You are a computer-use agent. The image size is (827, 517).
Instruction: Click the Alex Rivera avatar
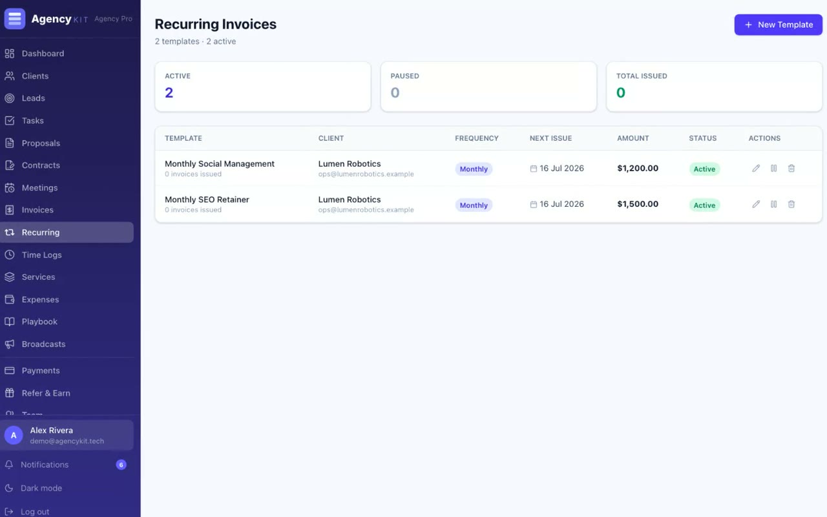(x=14, y=436)
